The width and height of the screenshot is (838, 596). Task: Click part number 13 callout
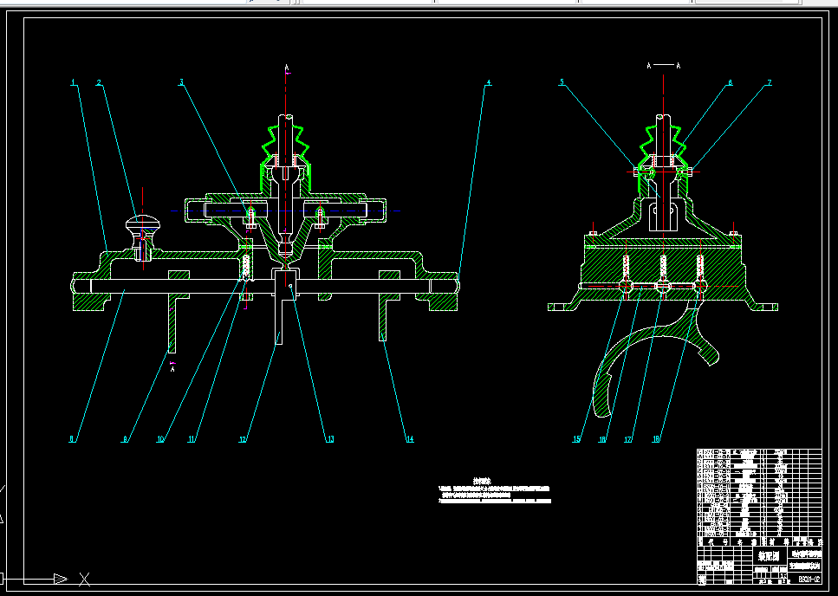pos(330,439)
